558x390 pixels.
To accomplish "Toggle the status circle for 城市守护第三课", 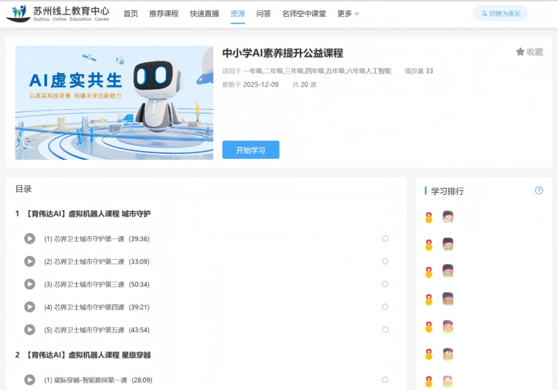I will point(385,284).
